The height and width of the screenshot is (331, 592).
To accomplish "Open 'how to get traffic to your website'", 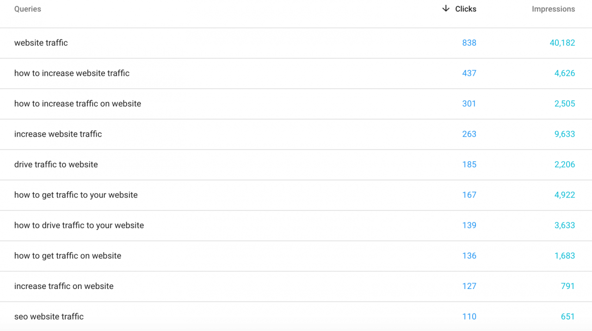I will 296,195.
